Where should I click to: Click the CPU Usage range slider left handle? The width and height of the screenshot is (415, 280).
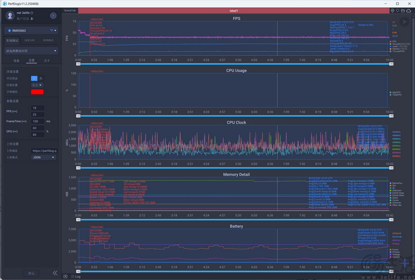(x=78, y=116)
